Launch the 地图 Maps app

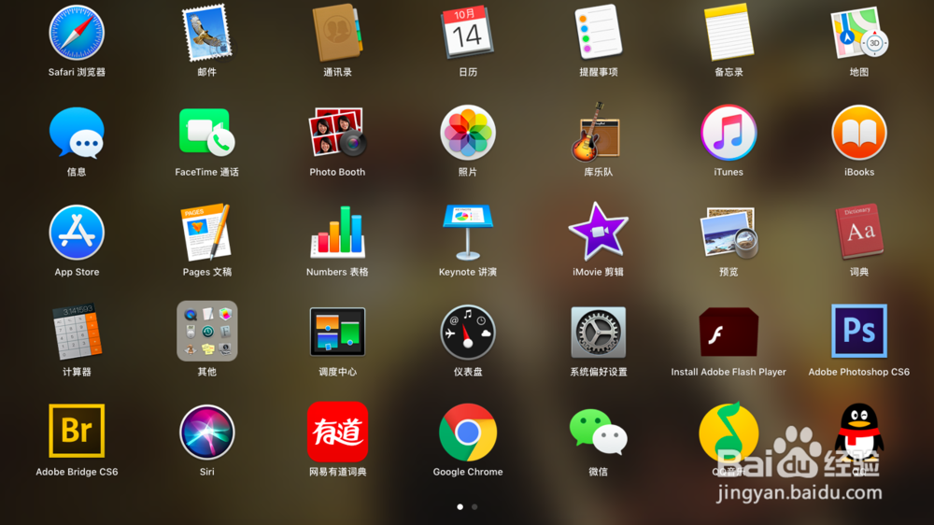(859, 33)
